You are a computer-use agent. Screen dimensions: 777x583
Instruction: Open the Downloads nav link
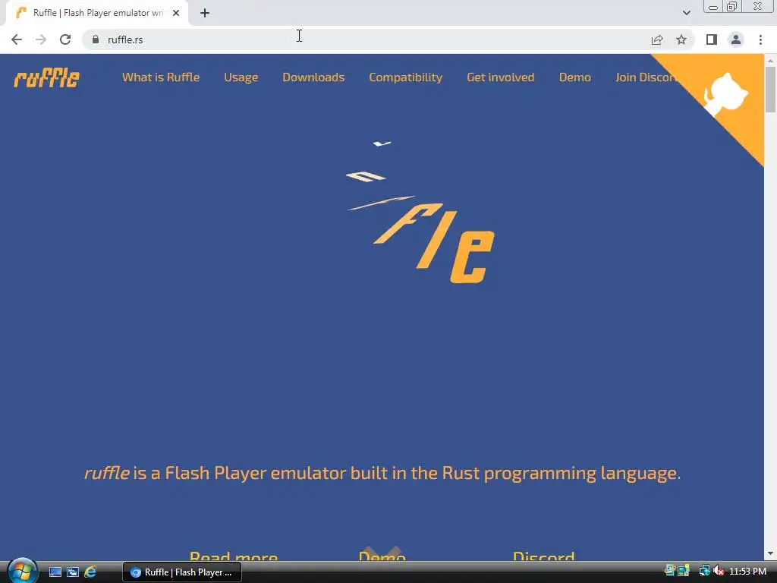coord(313,77)
